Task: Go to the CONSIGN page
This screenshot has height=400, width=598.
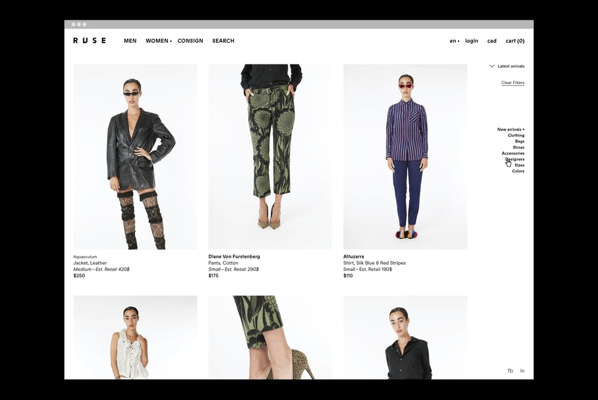Action: pos(190,41)
